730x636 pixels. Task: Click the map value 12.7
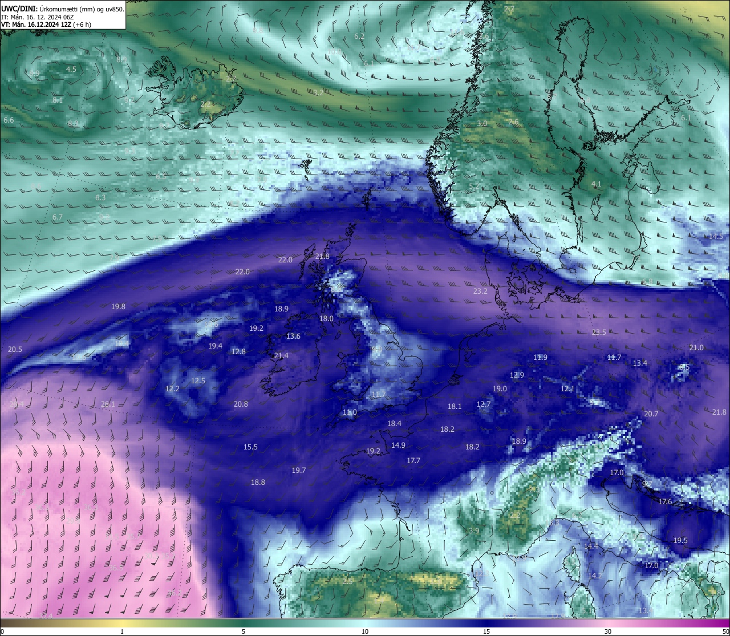click(x=483, y=404)
